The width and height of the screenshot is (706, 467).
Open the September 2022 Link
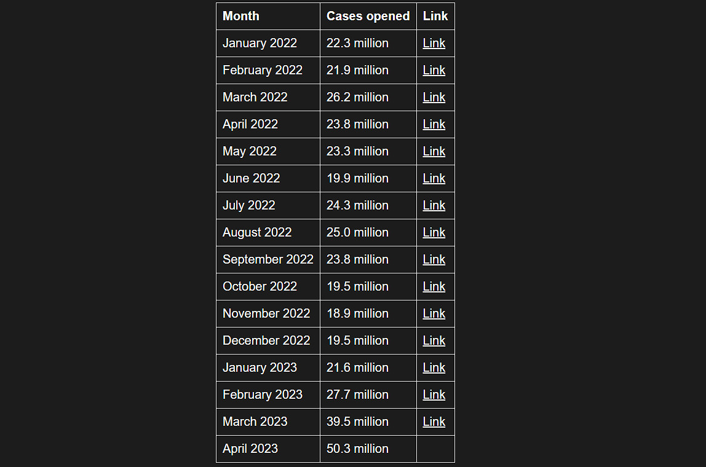434,259
